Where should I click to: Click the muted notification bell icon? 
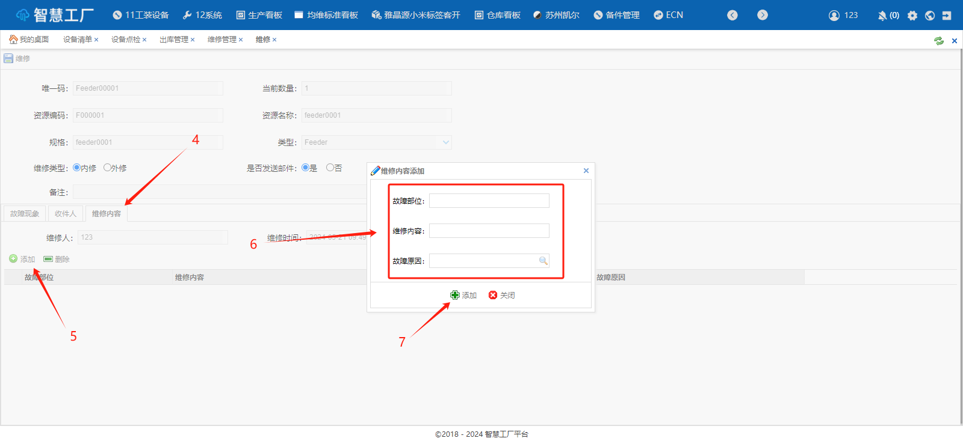pos(882,16)
